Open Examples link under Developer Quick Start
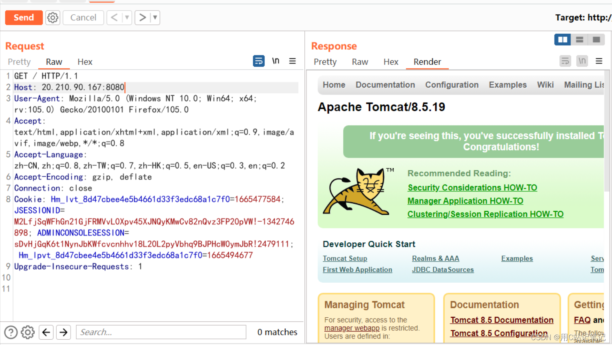 [x=517, y=259]
